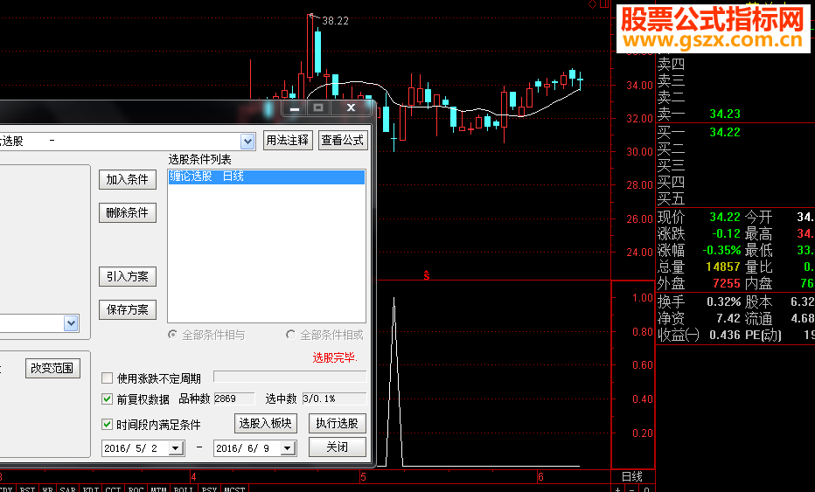Select the 全部条件相与 radio button
This screenshot has height=492, width=815.
[x=172, y=335]
